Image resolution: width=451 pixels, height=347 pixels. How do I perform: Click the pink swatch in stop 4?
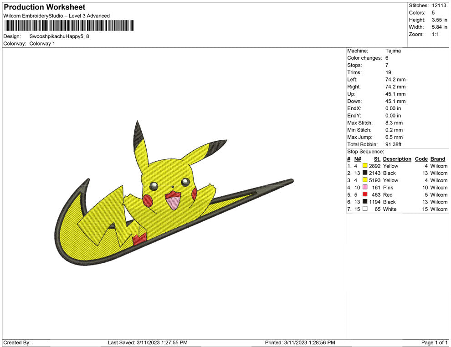tap(365, 187)
